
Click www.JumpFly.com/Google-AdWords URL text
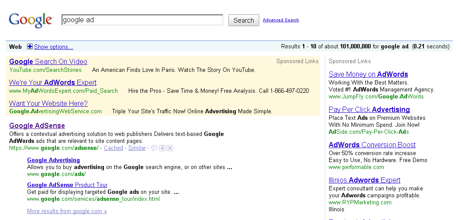(x=376, y=97)
